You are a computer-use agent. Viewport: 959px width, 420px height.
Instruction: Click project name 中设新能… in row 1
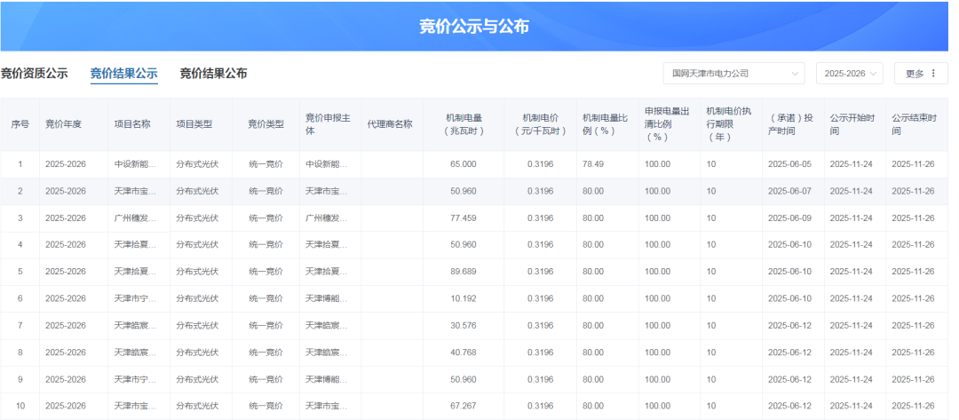point(135,164)
